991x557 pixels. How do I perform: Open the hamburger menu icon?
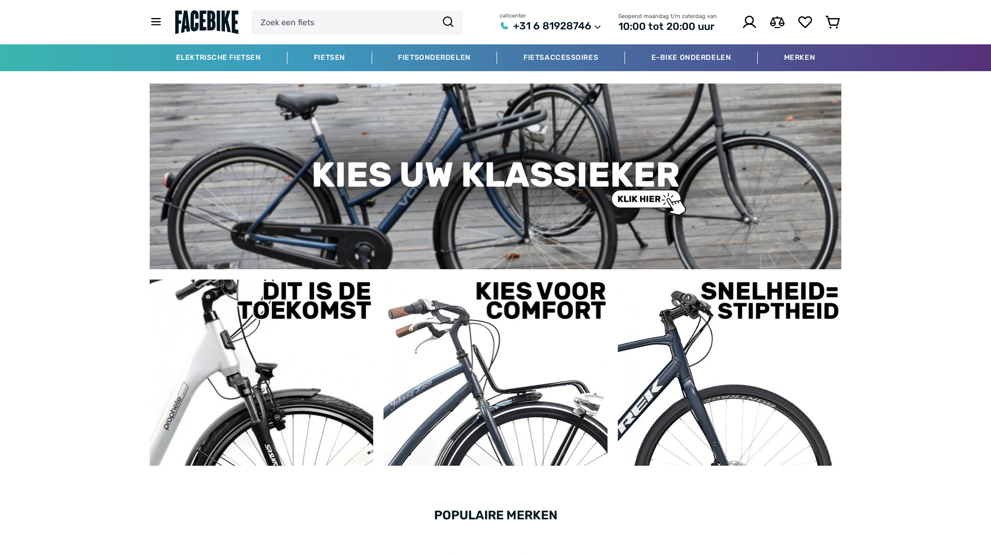[x=156, y=22]
